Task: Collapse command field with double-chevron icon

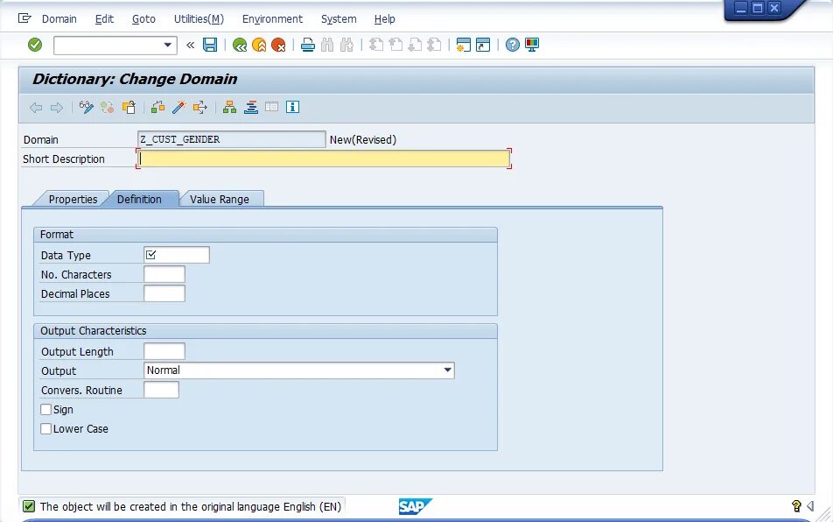Action: click(190, 46)
